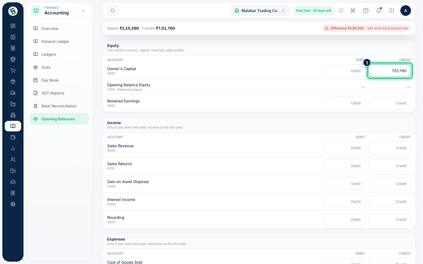Click the Free trial 30 days left badge

[x=314, y=11]
